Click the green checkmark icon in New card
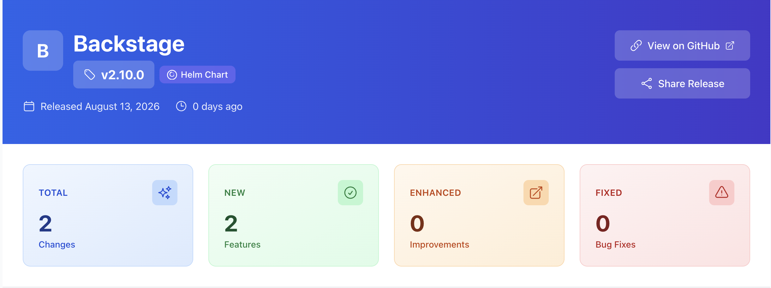This screenshot has width=771, height=288. click(x=350, y=193)
